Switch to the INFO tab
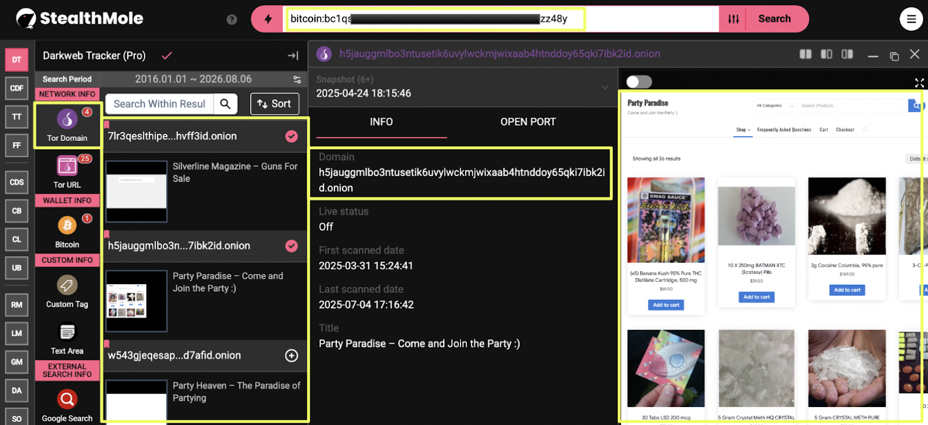Screen dimensions: 928x425 pyautogui.click(x=382, y=122)
